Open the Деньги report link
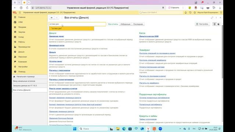 pos(53,52)
